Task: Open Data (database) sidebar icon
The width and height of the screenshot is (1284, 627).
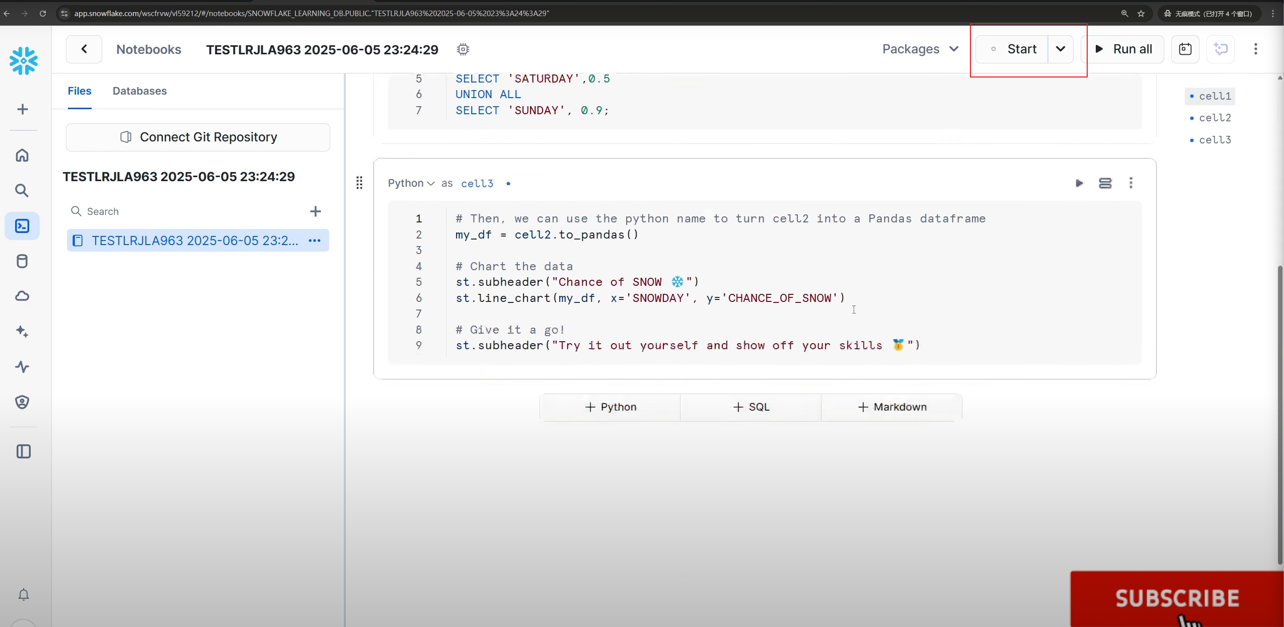Action: coord(22,261)
